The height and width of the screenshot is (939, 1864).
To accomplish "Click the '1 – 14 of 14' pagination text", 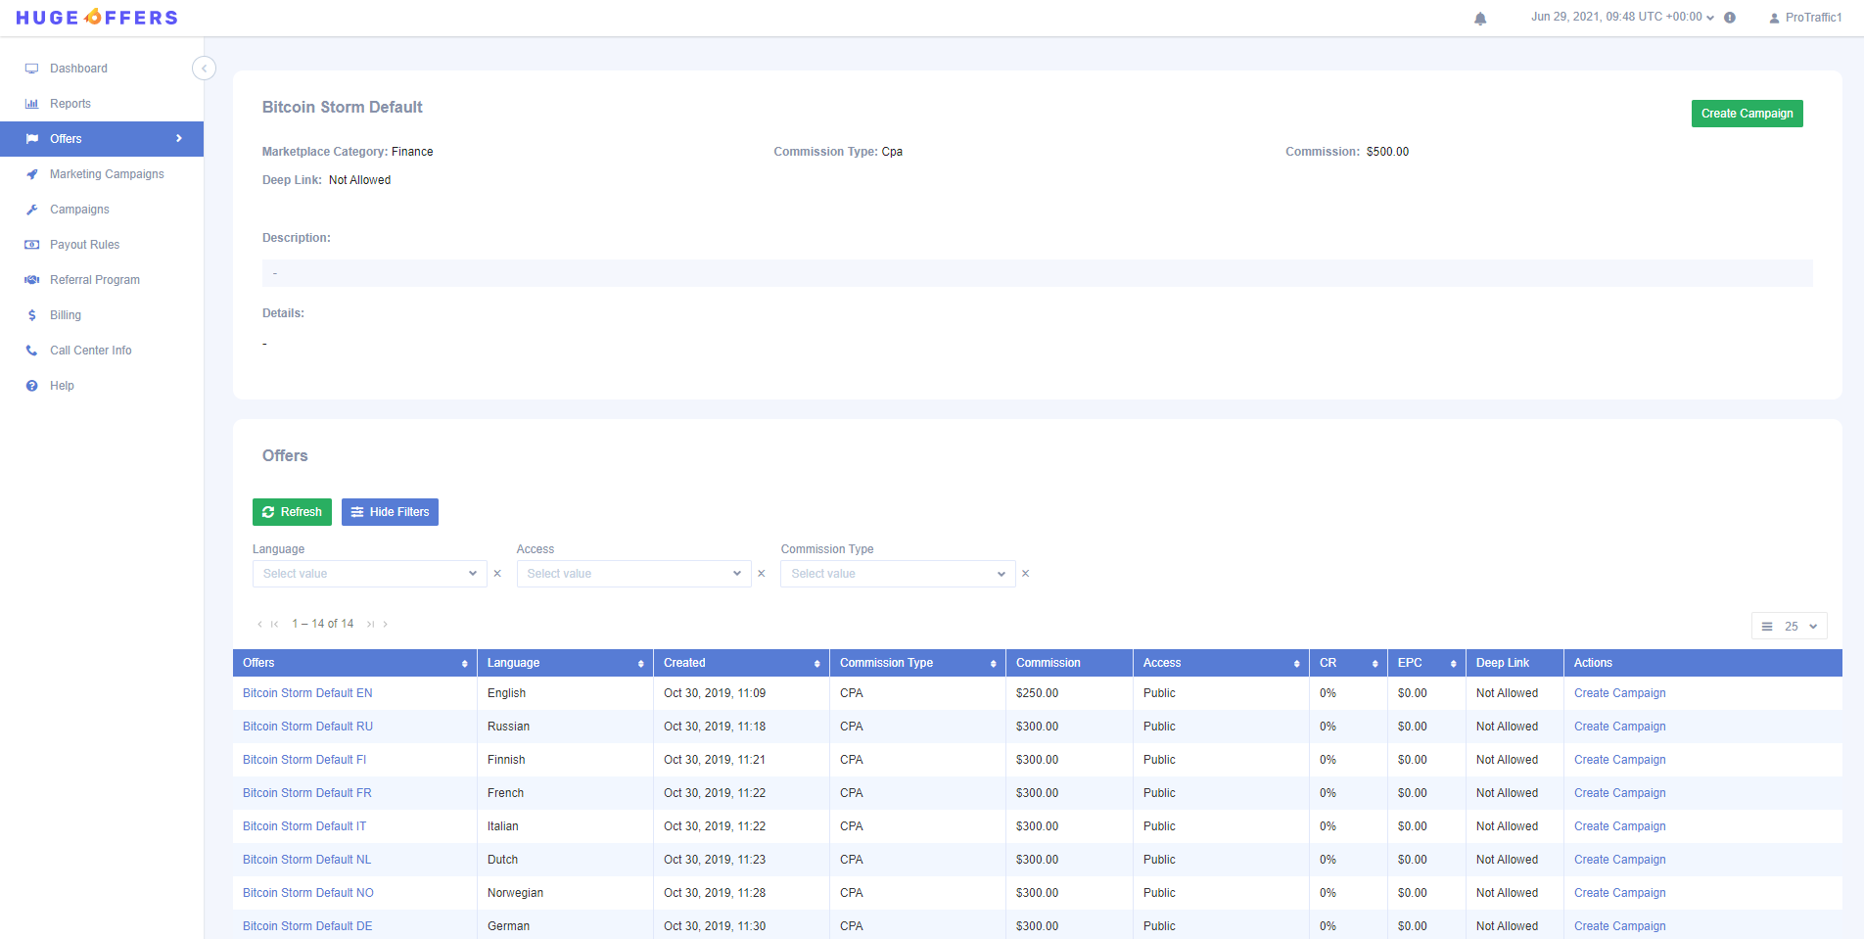I will [323, 624].
